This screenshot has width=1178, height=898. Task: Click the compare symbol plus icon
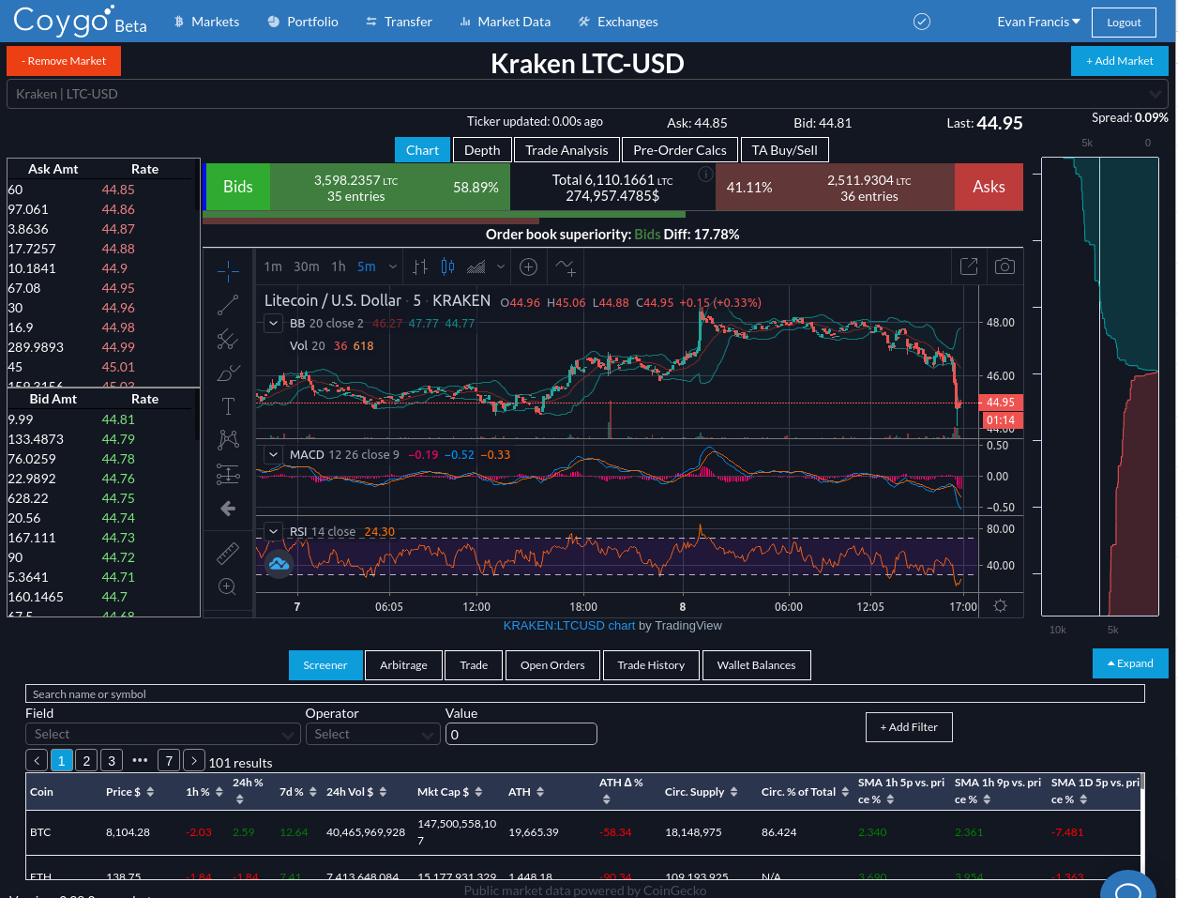click(x=528, y=266)
